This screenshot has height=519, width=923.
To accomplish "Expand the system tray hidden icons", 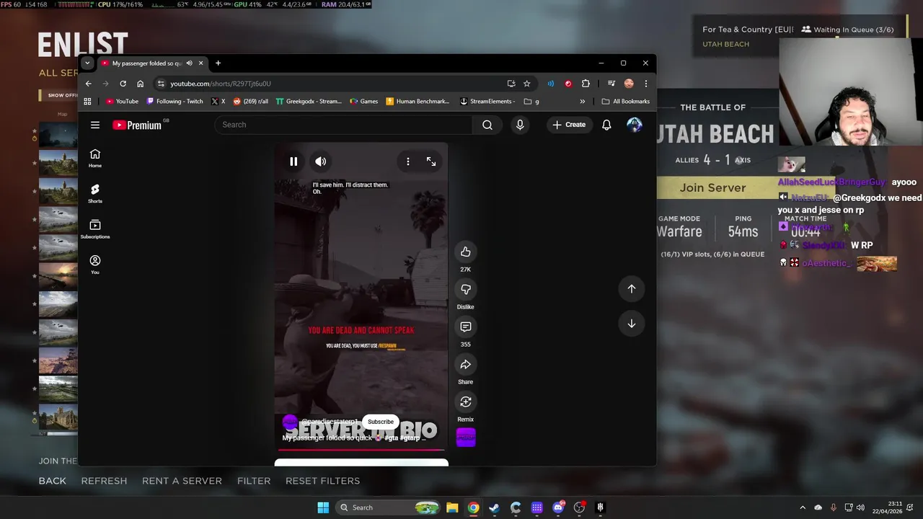I will click(803, 507).
